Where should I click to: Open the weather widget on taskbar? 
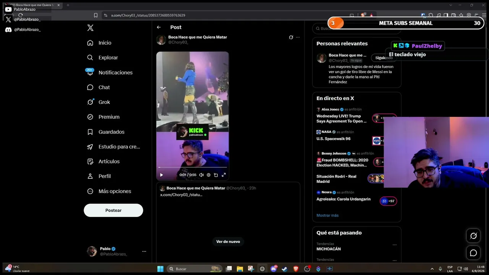click(x=18, y=269)
